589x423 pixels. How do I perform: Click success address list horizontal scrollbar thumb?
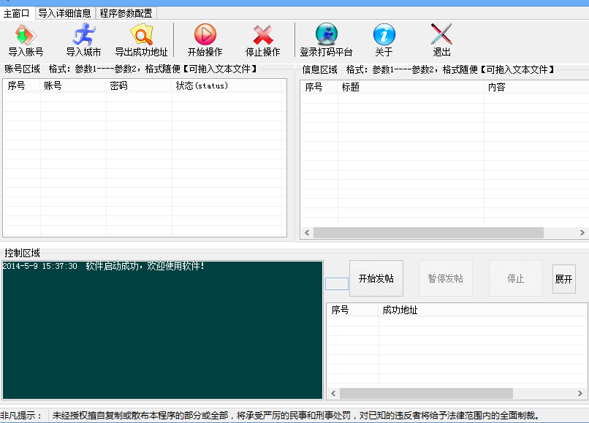tap(426, 393)
